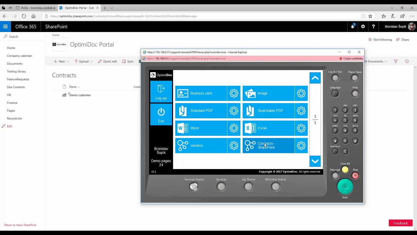Screen dimensions: 417x235
Task: Open the notifications bell icon
Action: click(x=352, y=26)
